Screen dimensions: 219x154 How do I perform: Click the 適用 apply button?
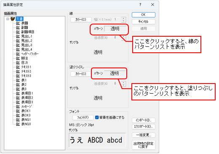(144, 29)
